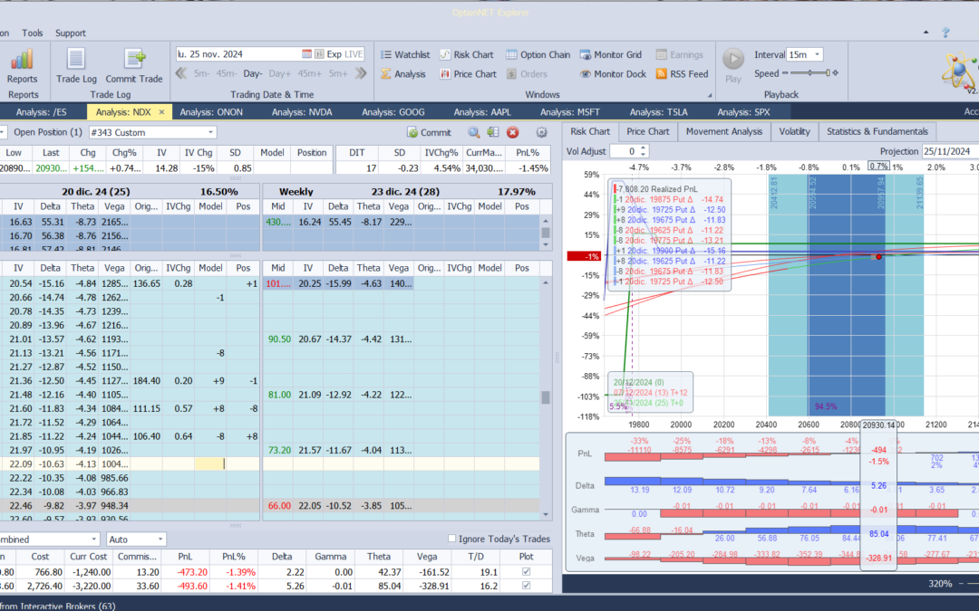Enable Ignore Today's Trades checkbox

453,539
